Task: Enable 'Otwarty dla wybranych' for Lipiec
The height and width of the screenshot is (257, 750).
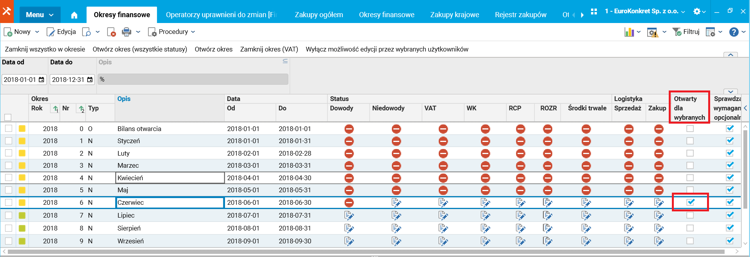Action: pos(690,215)
